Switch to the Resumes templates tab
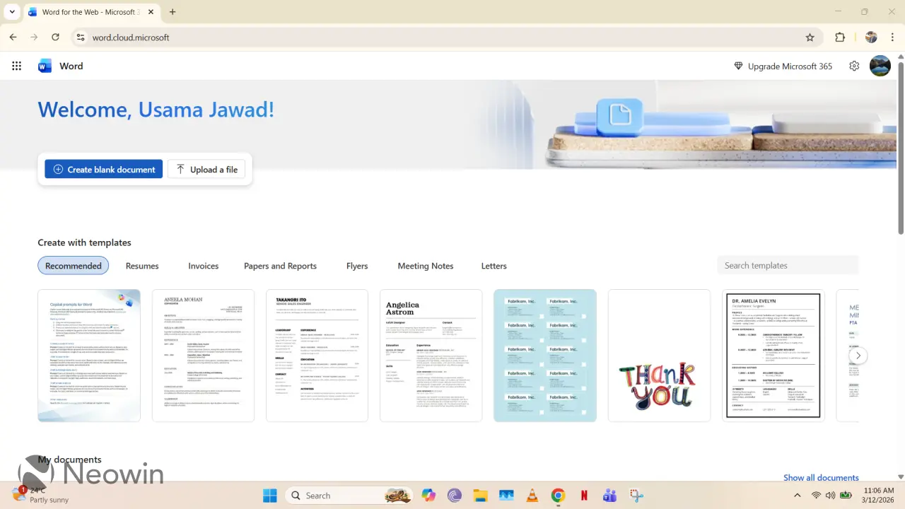The height and width of the screenshot is (509, 905). 142,266
